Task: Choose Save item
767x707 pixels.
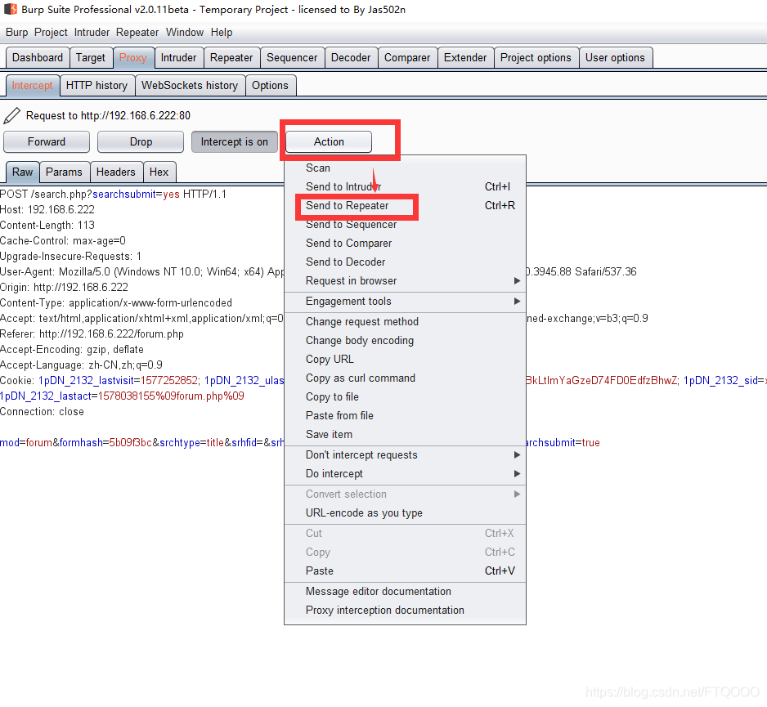Action: (405, 434)
